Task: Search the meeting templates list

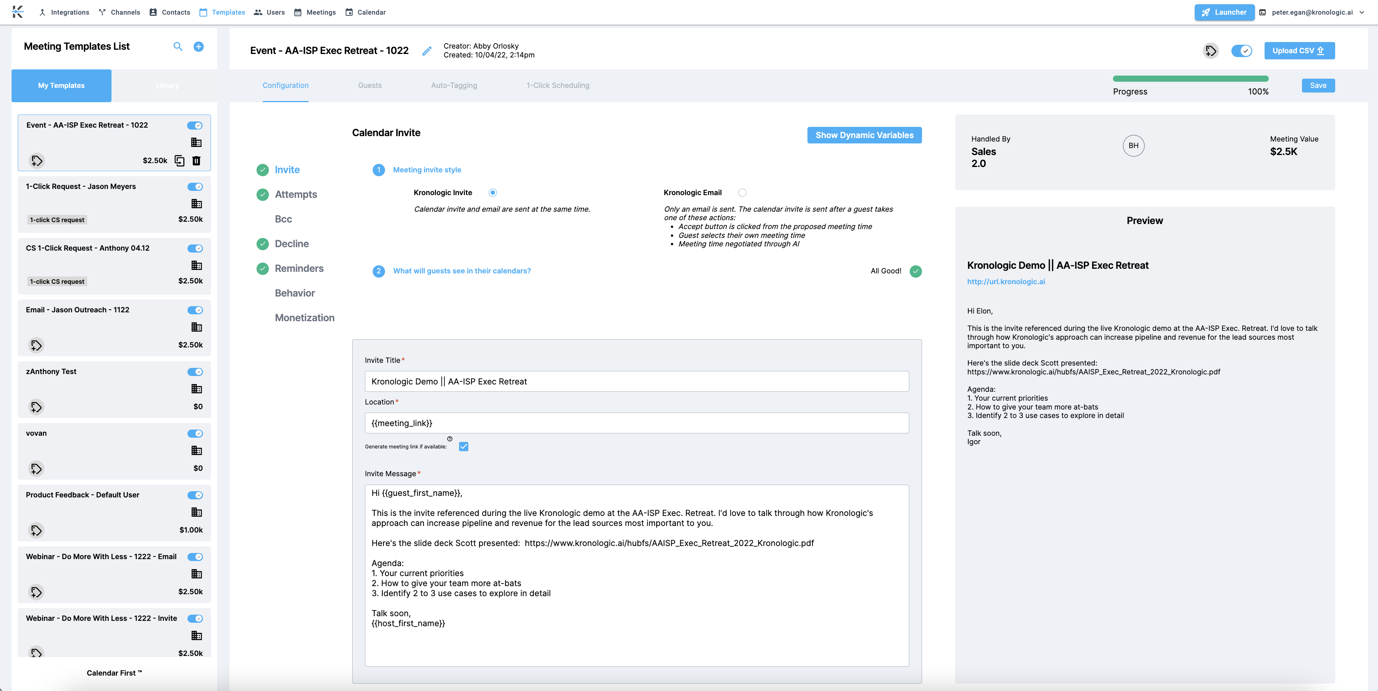Action: 178,47
